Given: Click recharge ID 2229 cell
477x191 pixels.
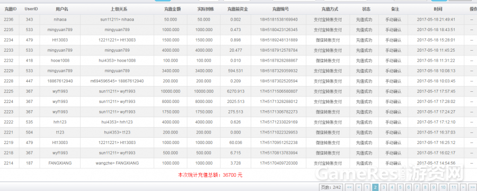Looking at the screenshot, I should [9, 71].
